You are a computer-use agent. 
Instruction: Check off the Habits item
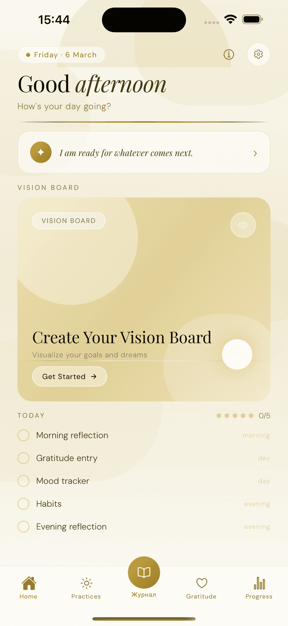point(23,504)
